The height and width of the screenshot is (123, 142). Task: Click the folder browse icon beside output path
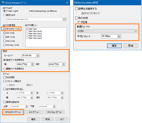point(65,19)
